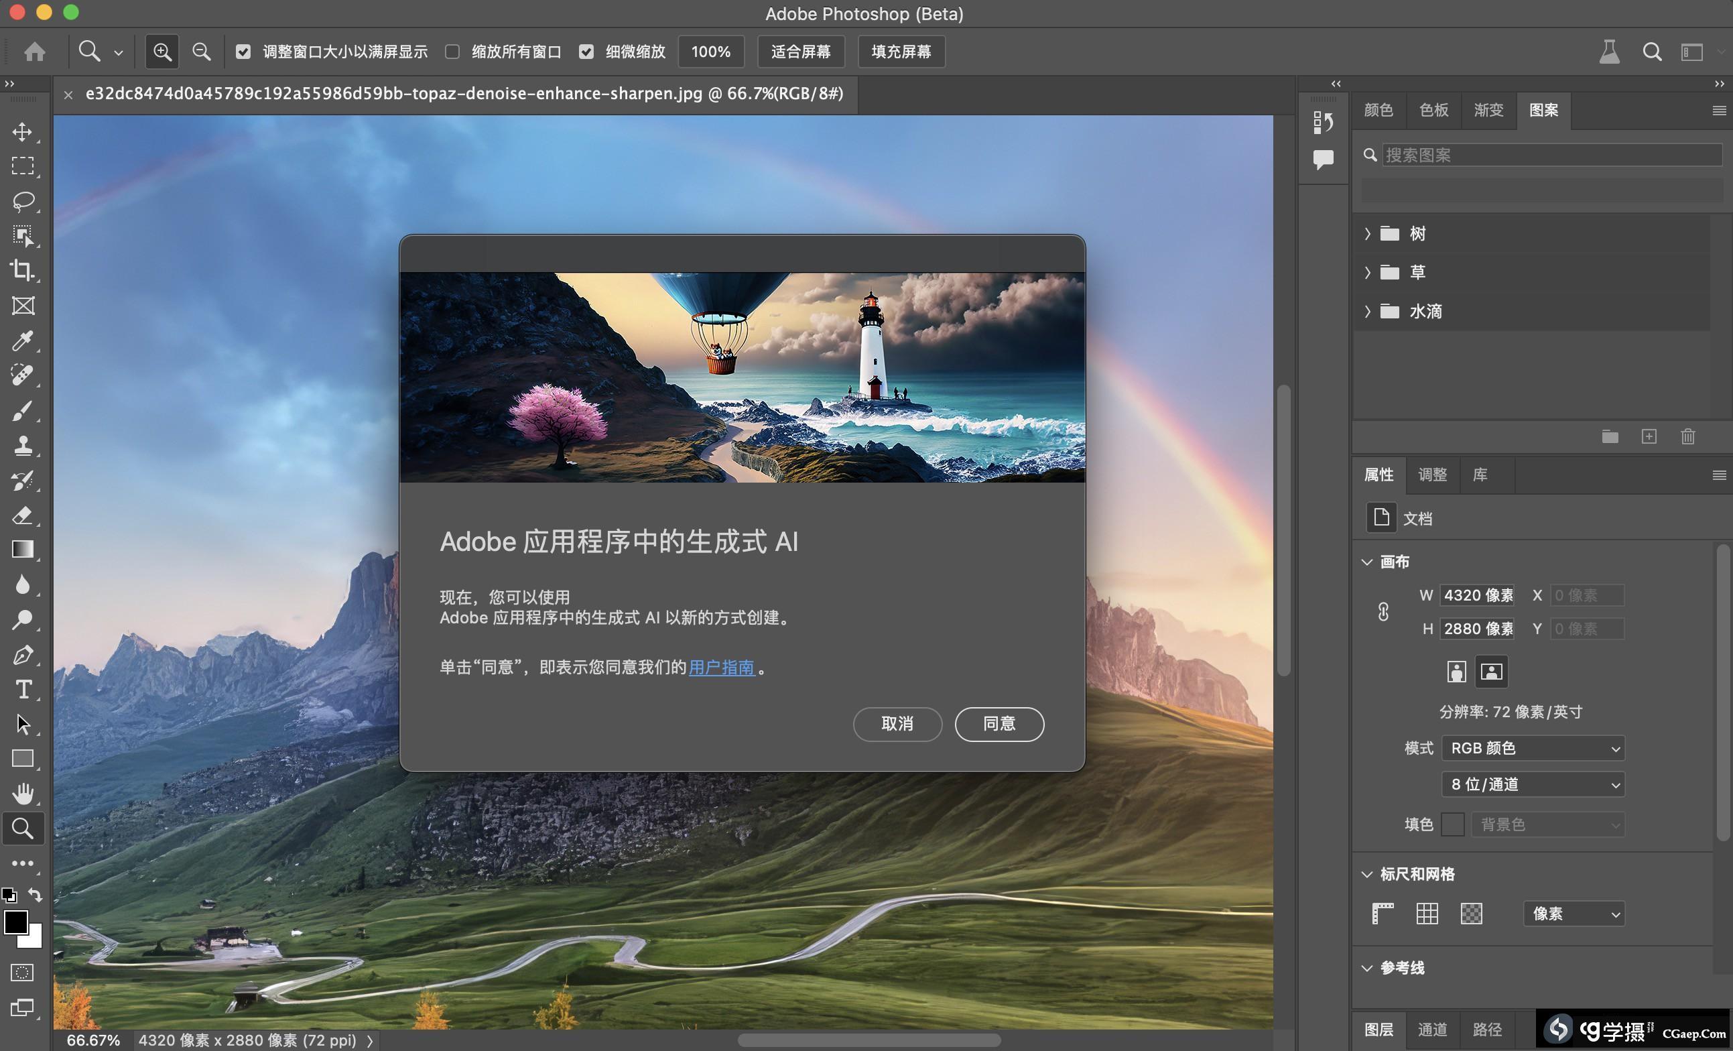1733x1051 pixels.
Task: Click the black foreground color swatch
Action: tap(15, 921)
